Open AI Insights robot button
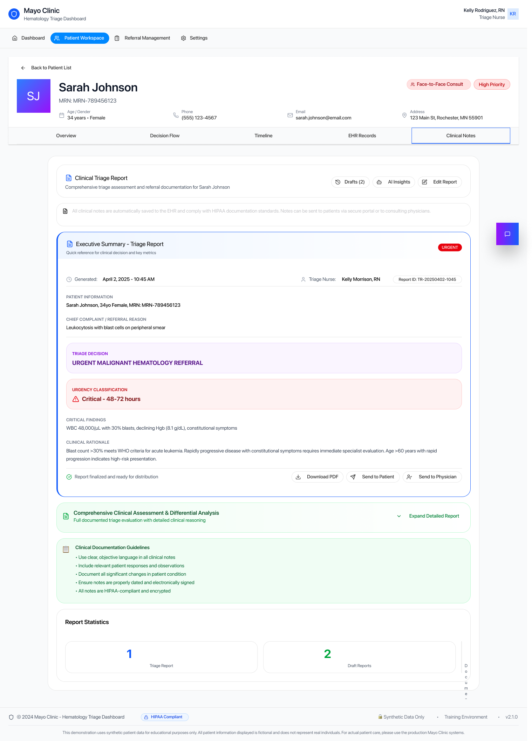Image resolution: width=532 pixels, height=741 pixels. (394, 182)
